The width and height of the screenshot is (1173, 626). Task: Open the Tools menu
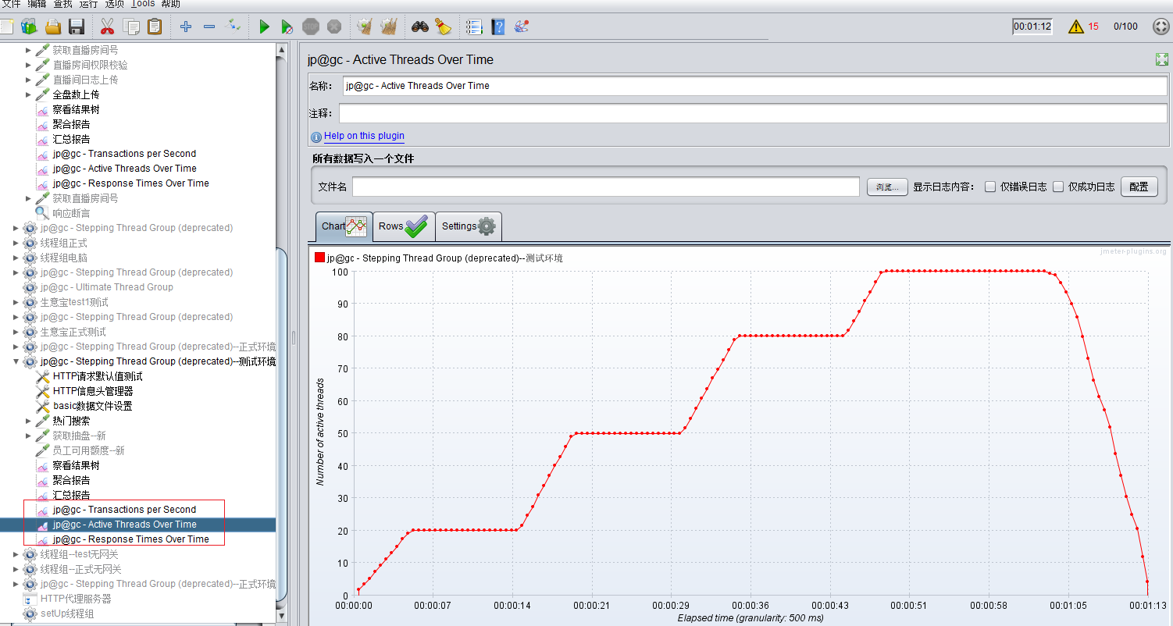pyautogui.click(x=143, y=4)
